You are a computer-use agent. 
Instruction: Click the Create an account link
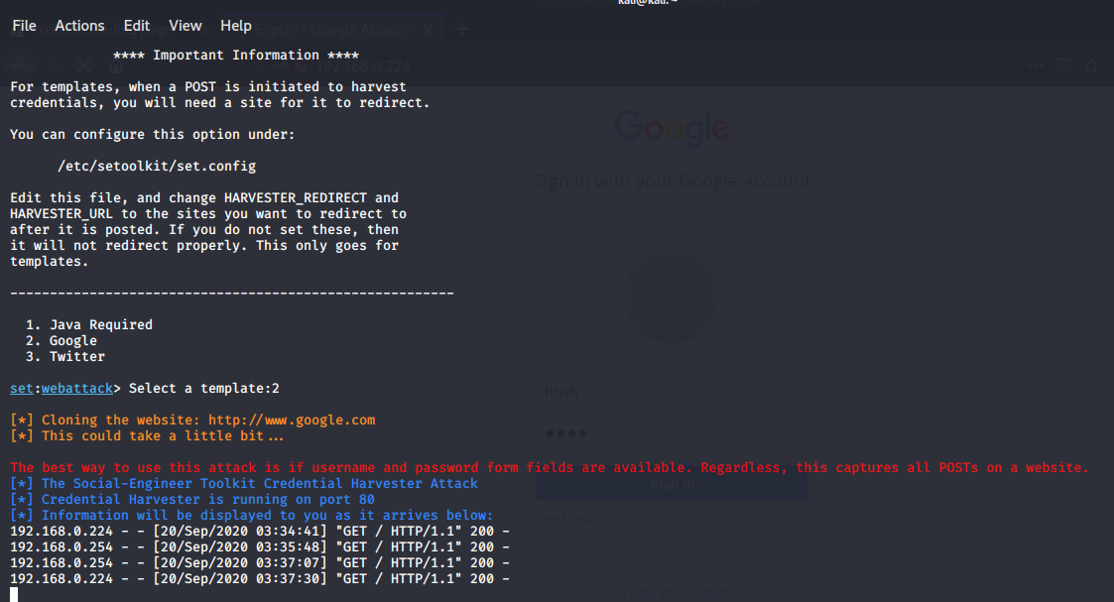[672, 593]
